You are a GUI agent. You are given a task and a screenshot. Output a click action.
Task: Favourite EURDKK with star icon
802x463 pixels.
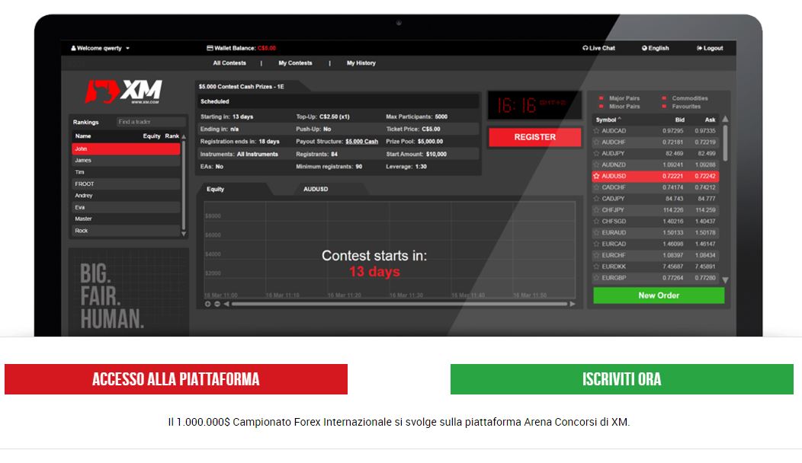[596, 267]
